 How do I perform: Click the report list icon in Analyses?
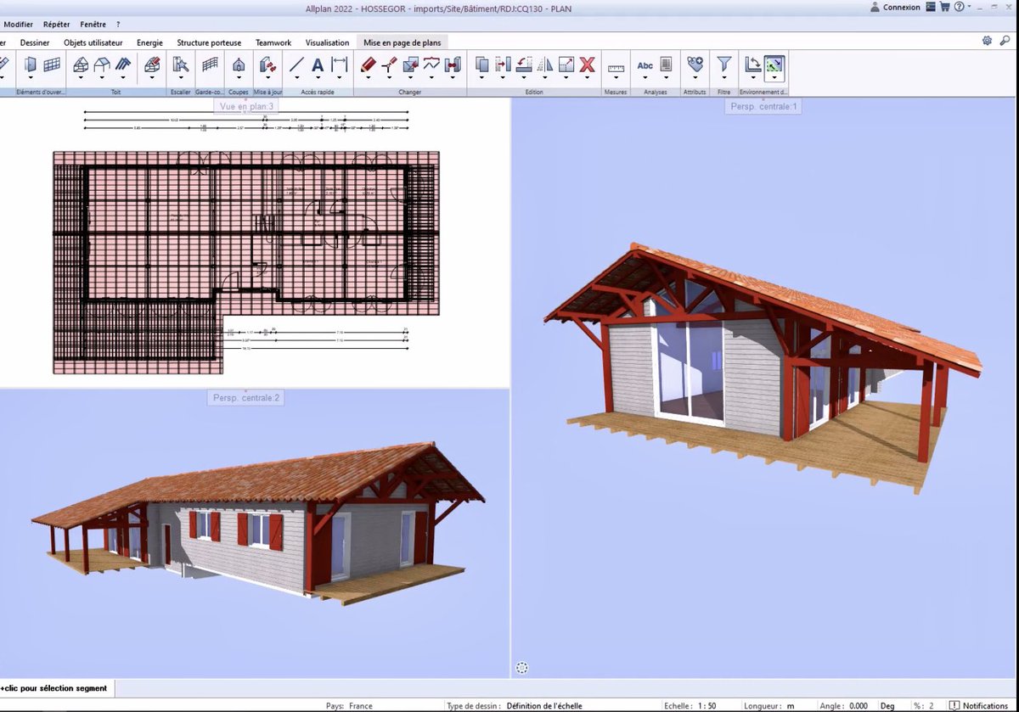coord(666,64)
